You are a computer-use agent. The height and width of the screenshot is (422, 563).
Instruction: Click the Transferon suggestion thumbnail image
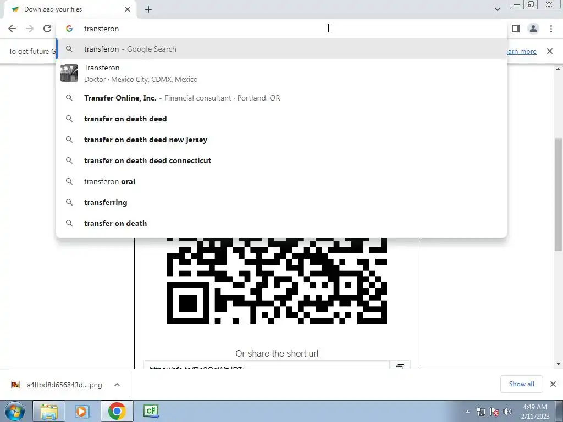point(69,73)
